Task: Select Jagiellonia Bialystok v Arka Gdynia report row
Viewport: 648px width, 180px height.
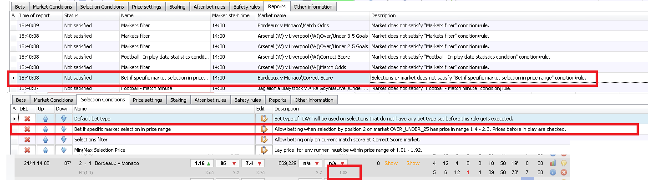Action: (329, 88)
